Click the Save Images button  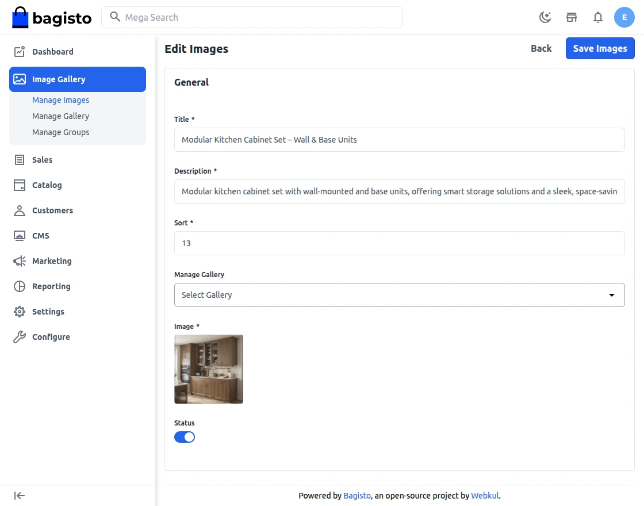(x=600, y=48)
